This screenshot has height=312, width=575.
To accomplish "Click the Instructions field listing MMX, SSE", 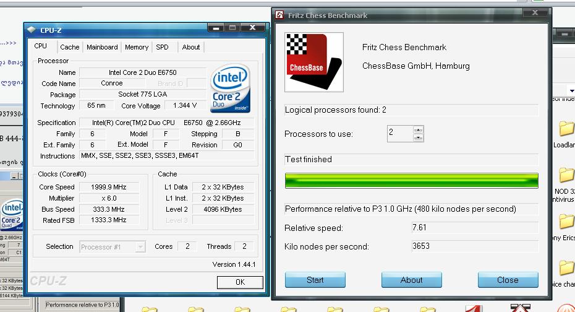I will (167, 155).
